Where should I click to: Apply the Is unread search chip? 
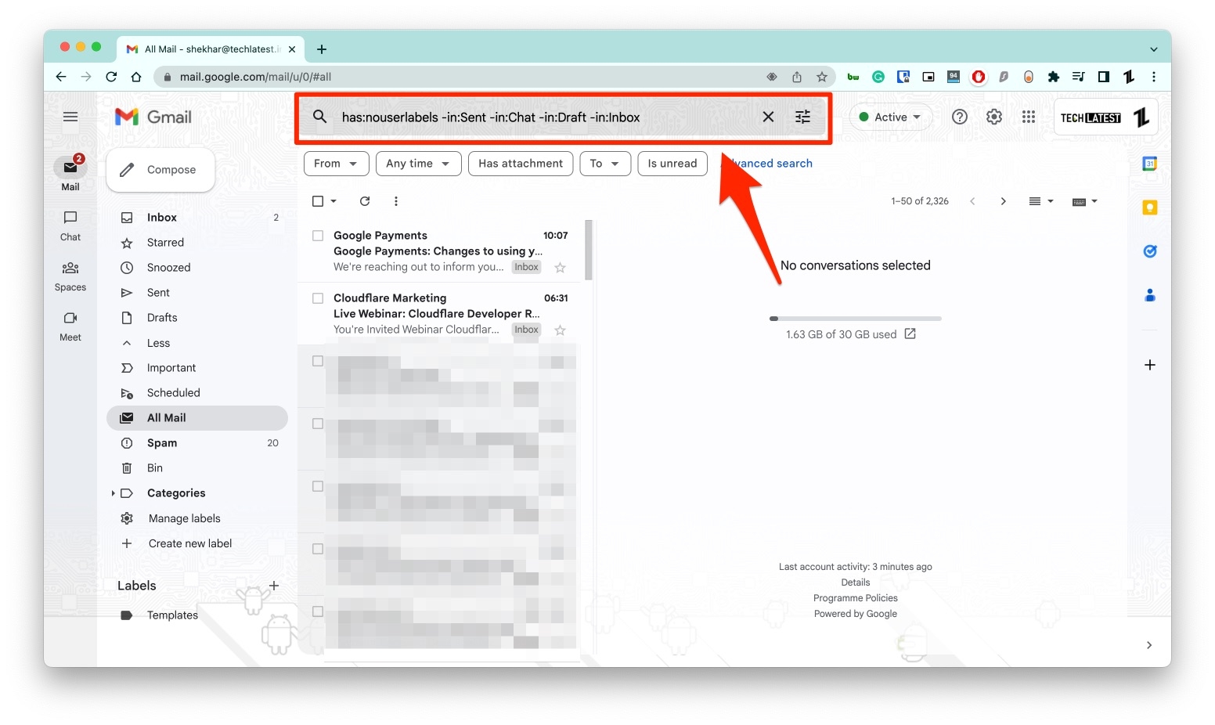tap(672, 164)
